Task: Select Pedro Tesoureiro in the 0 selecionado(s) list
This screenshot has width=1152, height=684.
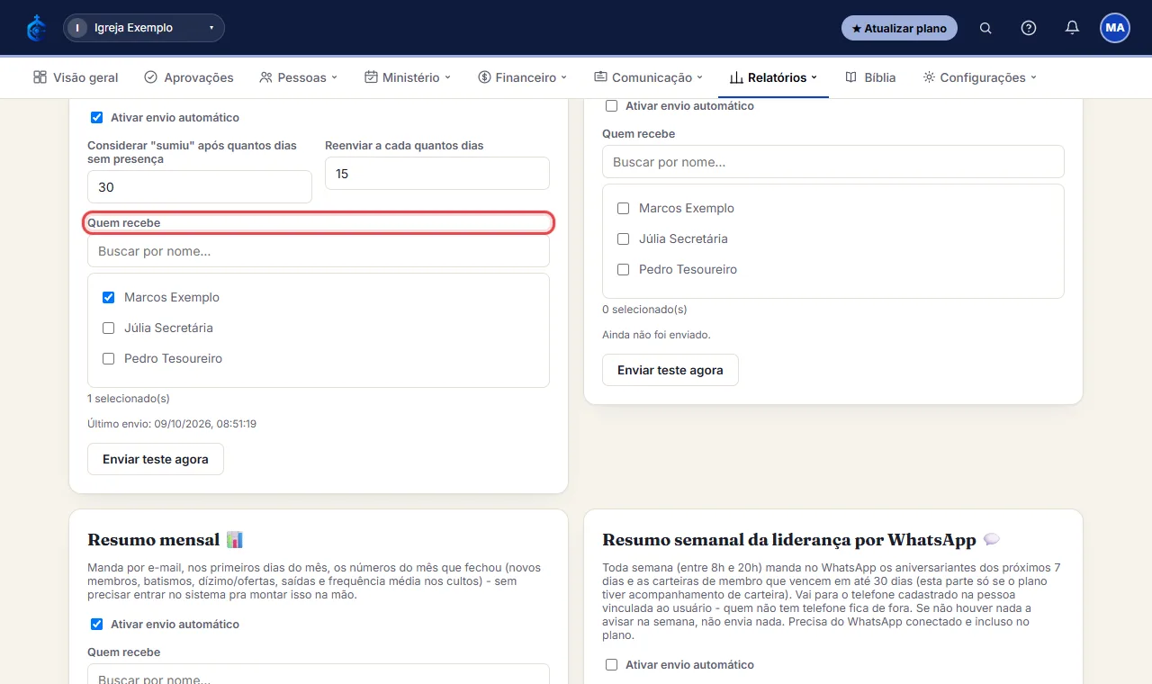Action: coord(624,269)
